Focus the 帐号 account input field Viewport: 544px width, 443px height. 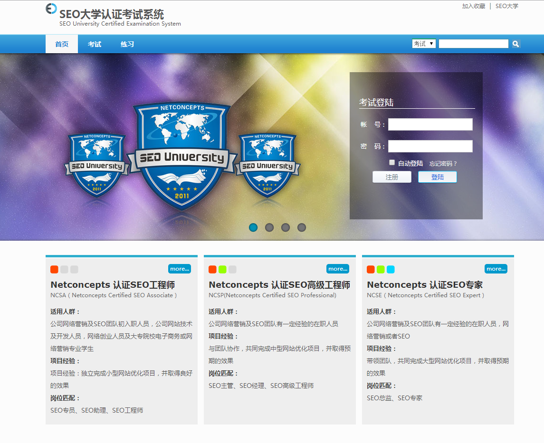pyautogui.click(x=430, y=124)
